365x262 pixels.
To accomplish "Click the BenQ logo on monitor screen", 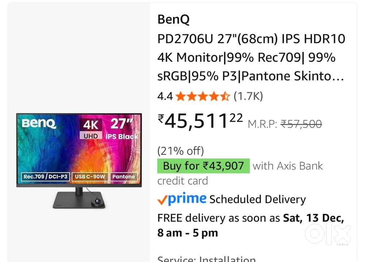I will click(39, 124).
